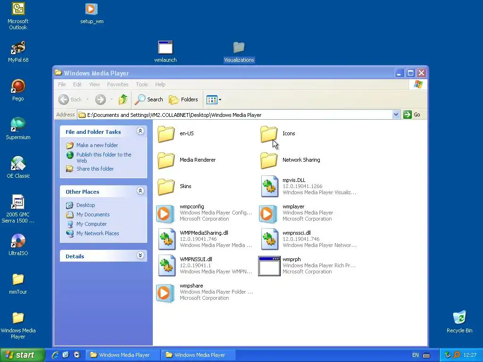
Task: Select the Recycle Bin icon
Action: click(x=459, y=322)
